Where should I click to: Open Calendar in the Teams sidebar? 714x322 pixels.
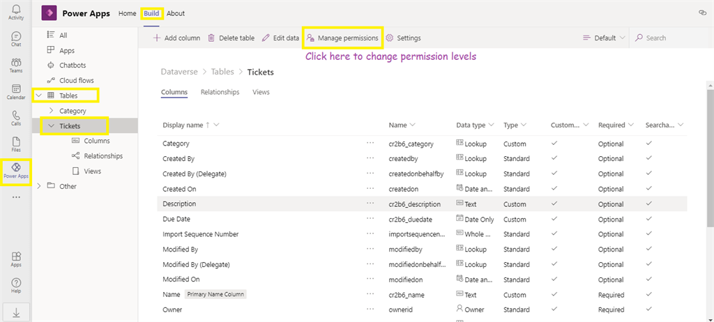point(15,92)
